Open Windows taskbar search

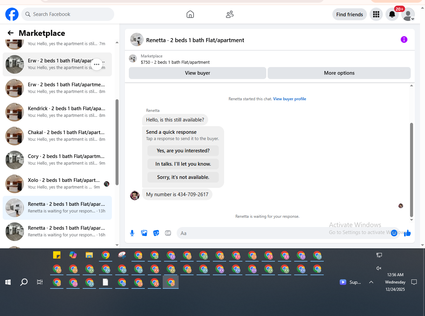(x=24, y=282)
